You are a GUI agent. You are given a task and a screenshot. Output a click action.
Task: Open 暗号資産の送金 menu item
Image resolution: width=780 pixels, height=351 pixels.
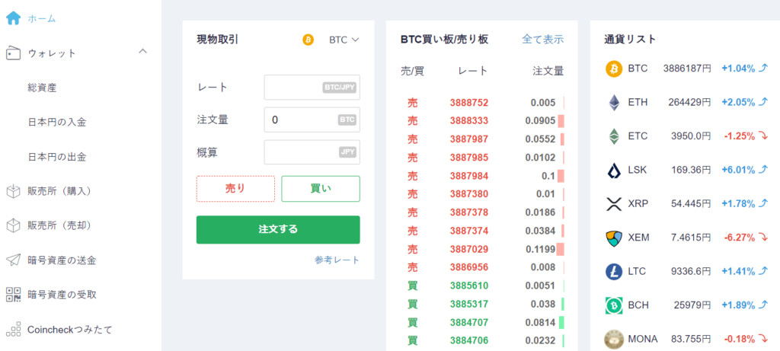pos(62,260)
